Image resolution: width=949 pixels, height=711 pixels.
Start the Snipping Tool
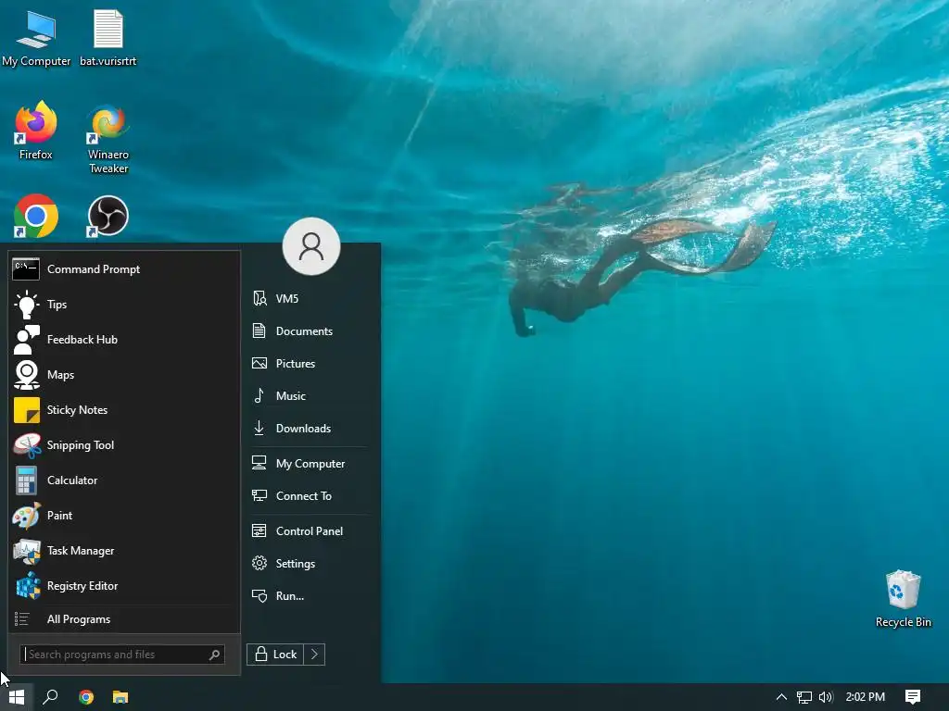(124, 445)
